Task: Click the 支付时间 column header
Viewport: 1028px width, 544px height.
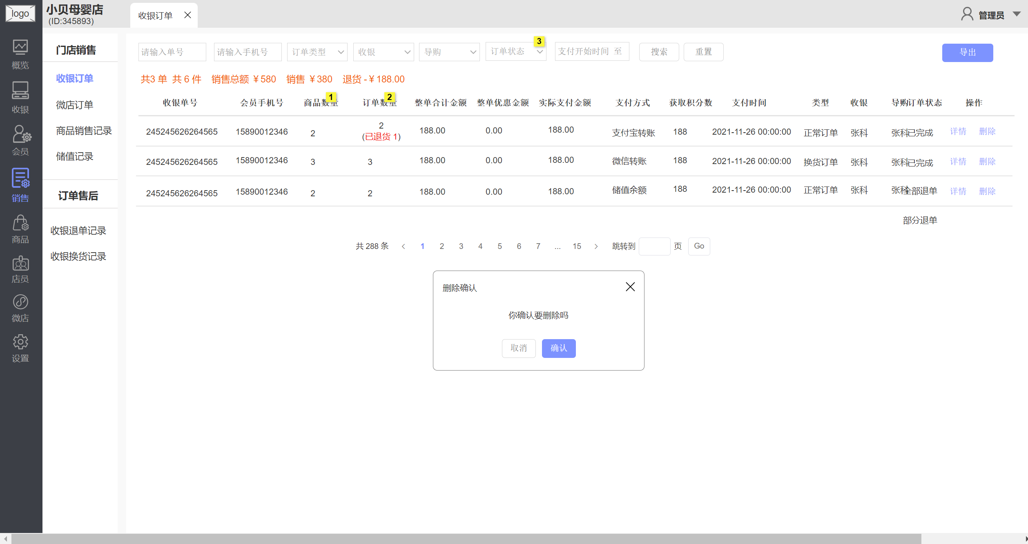Action: click(749, 103)
